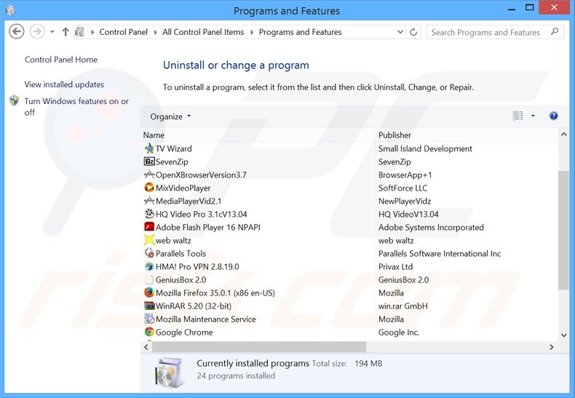Image resolution: width=575 pixels, height=398 pixels.
Task: Click publisher SoftForce LLC
Action: point(403,188)
